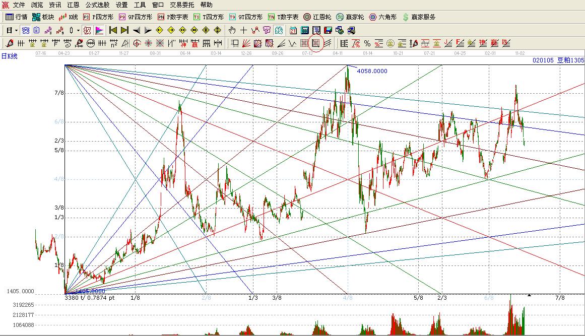This screenshot has width=585, height=336.
Task: Click the red-circled grid tool icon
Action: [x=316, y=43]
